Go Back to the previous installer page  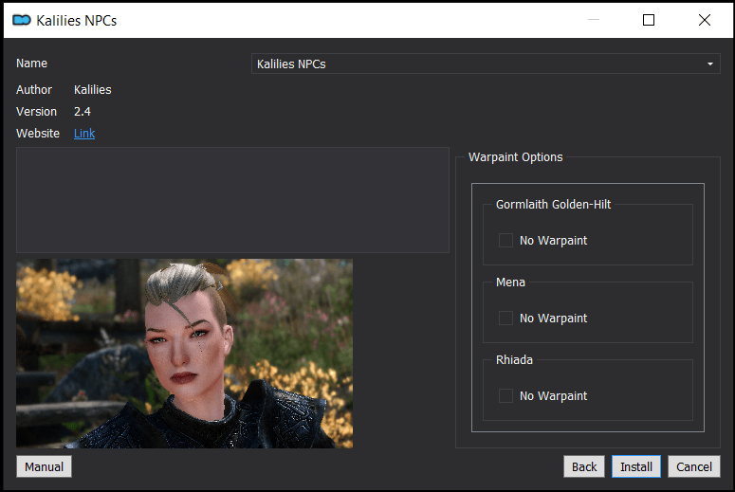(584, 466)
